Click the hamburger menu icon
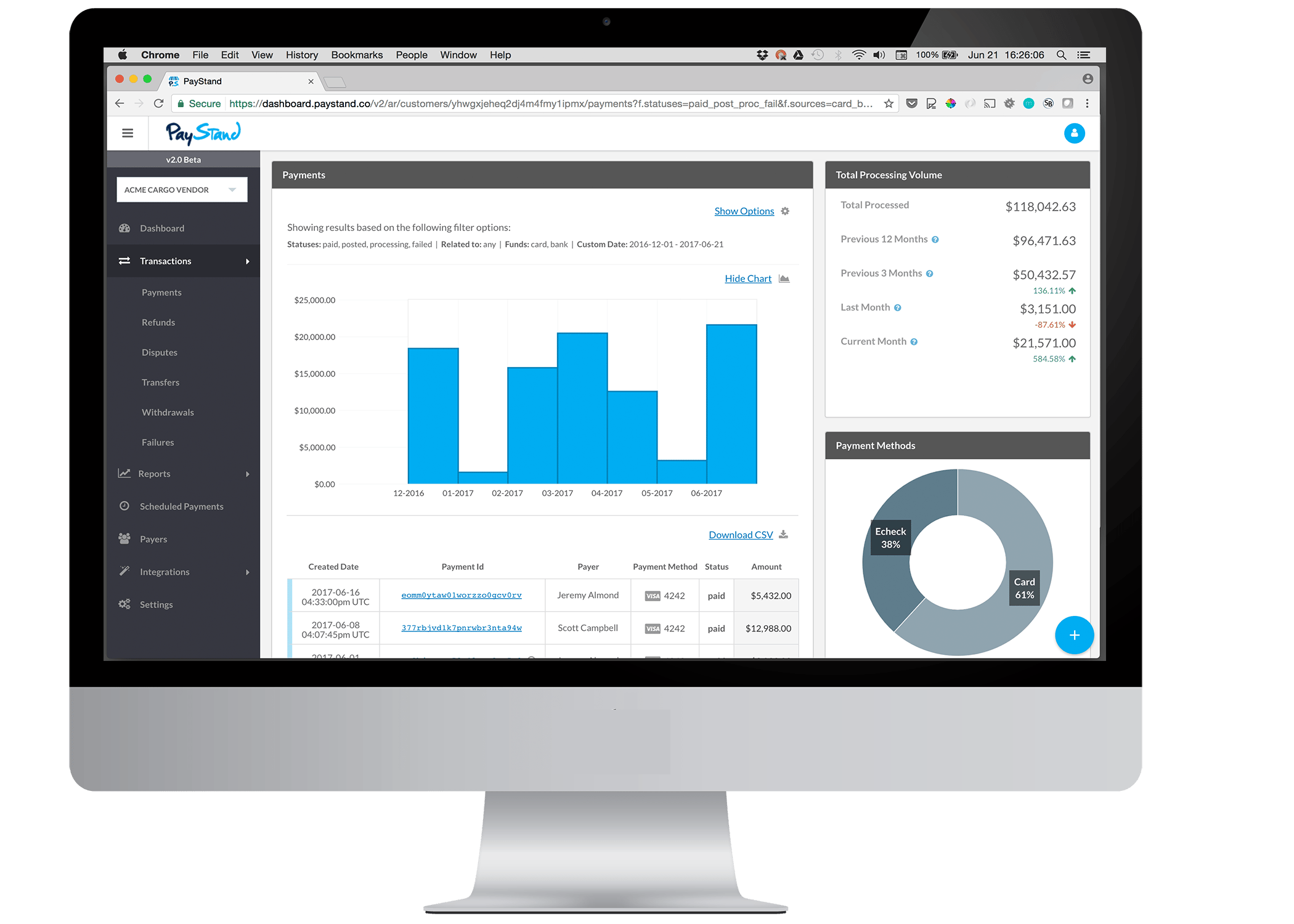The width and height of the screenshot is (1294, 924). tap(128, 133)
